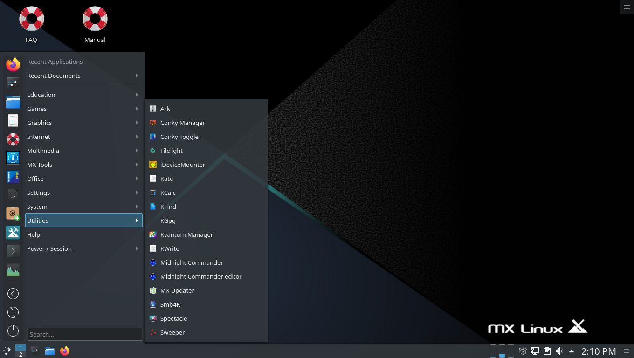This screenshot has width=634, height=358.
Task: Click the lifebuoy icon in the favorites sidebar
Action: 13,139
